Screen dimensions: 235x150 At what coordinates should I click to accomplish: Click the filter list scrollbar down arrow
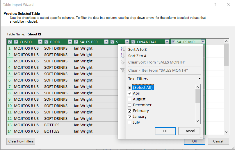pos(197,121)
